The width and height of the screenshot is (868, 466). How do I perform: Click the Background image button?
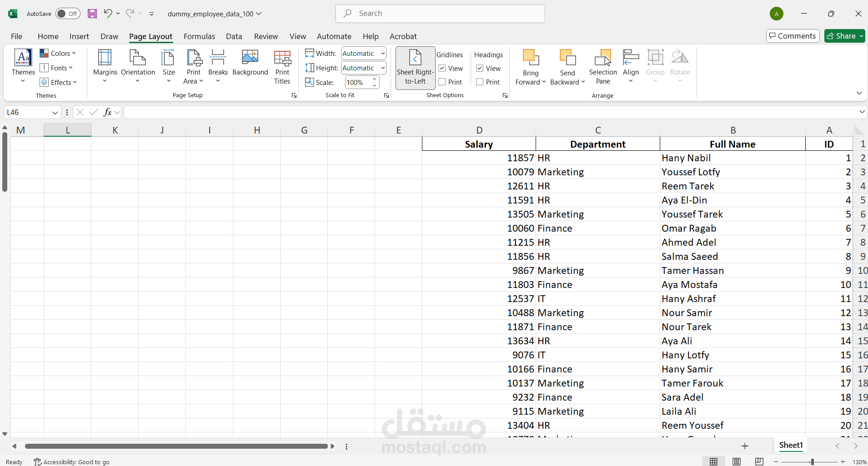[250, 63]
